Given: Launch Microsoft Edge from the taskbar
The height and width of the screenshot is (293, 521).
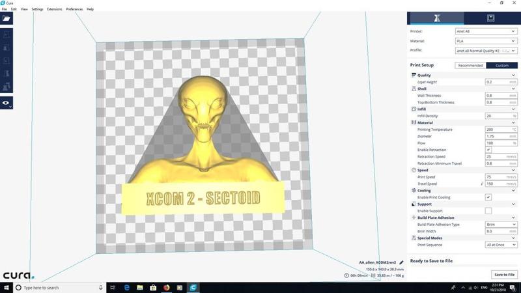Looking at the screenshot, I should click(x=126, y=288).
